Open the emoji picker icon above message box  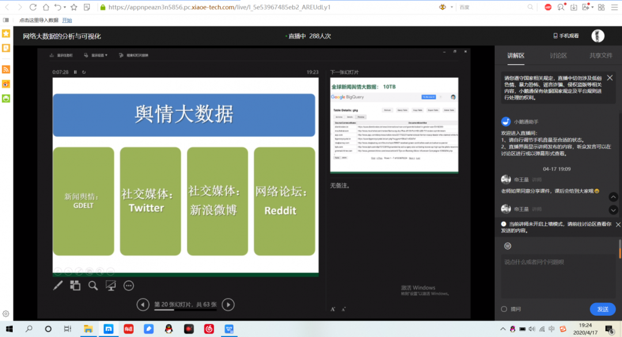click(x=507, y=246)
